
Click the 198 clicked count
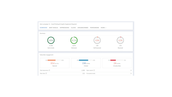(x=84, y=63)
